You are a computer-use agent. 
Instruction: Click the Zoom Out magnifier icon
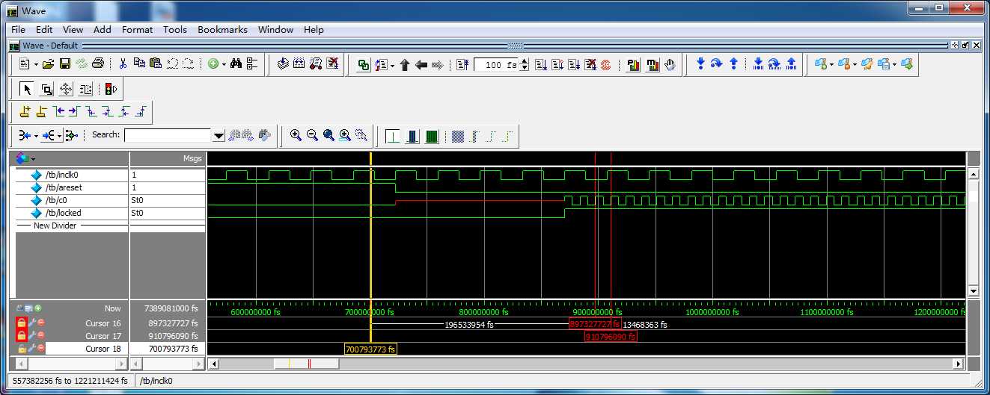(x=312, y=135)
